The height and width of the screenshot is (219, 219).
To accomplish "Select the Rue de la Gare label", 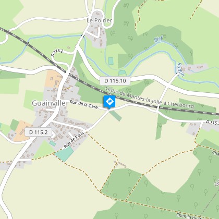I will point(83,104).
